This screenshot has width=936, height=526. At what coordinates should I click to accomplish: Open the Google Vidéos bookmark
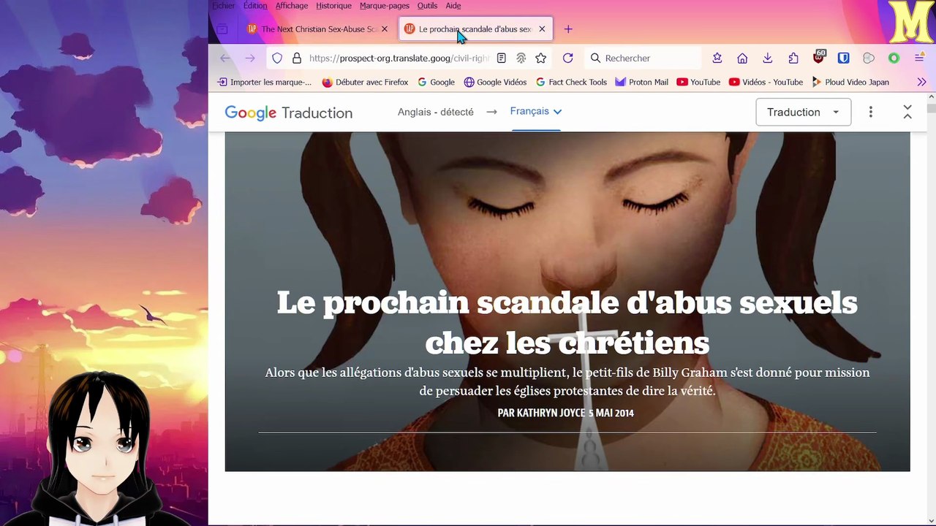[495, 82]
